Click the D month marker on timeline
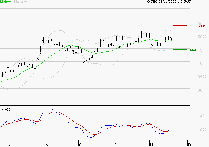Screen dimensions: 209x147 [x=189, y=145]
